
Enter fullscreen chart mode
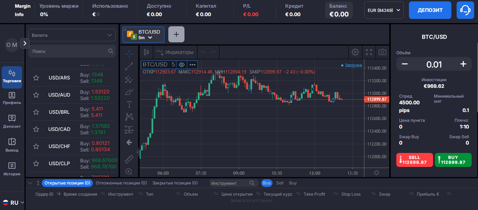(x=369, y=52)
